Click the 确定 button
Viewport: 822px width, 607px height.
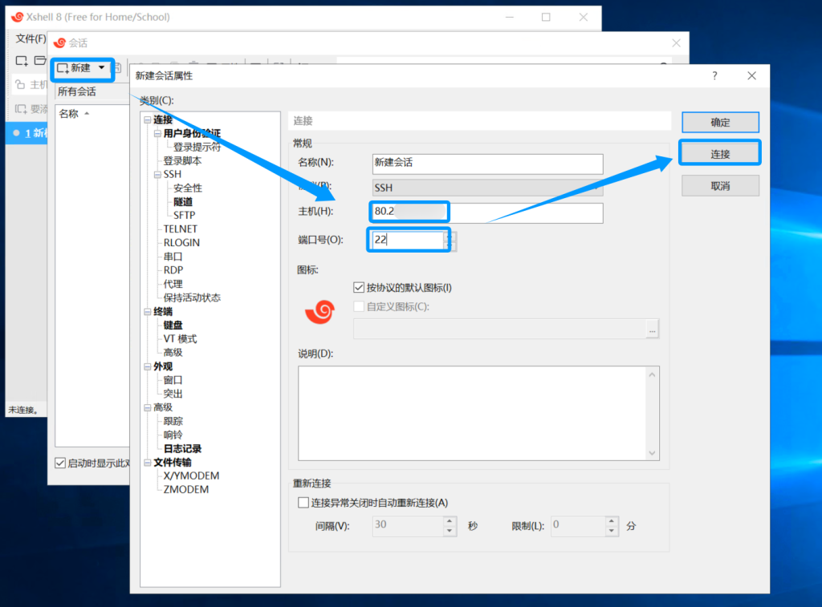pyautogui.click(x=720, y=123)
